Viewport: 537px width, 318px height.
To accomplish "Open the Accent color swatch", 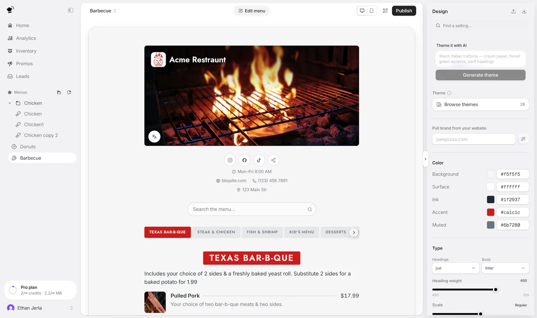I will pyautogui.click(x=491, y=212).
